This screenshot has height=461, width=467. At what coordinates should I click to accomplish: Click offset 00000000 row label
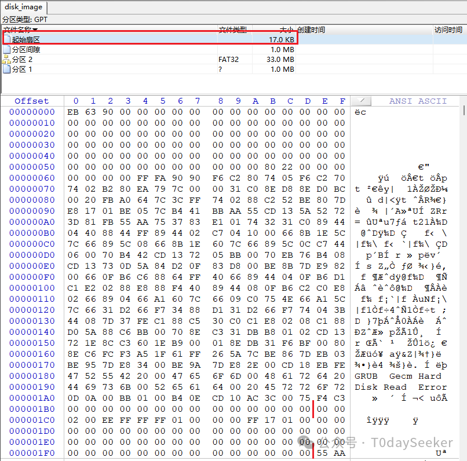(32, 112)
